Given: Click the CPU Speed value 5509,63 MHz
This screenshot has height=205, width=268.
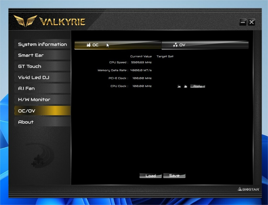Looking at the screenshot, I should (141, 62).
